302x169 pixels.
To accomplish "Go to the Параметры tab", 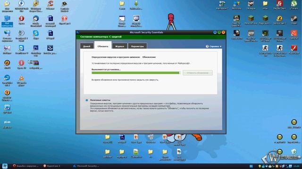I will point(137,46).
